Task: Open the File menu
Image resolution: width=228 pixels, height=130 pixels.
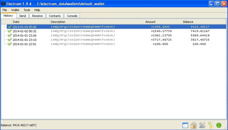Action: coord(5,10)
